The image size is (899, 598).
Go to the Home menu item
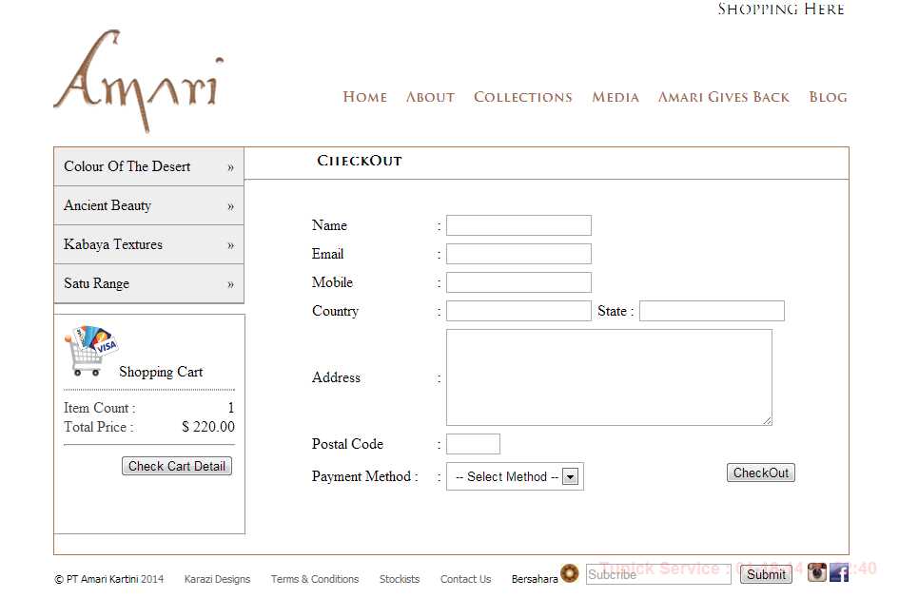click(x=364, y=97)
